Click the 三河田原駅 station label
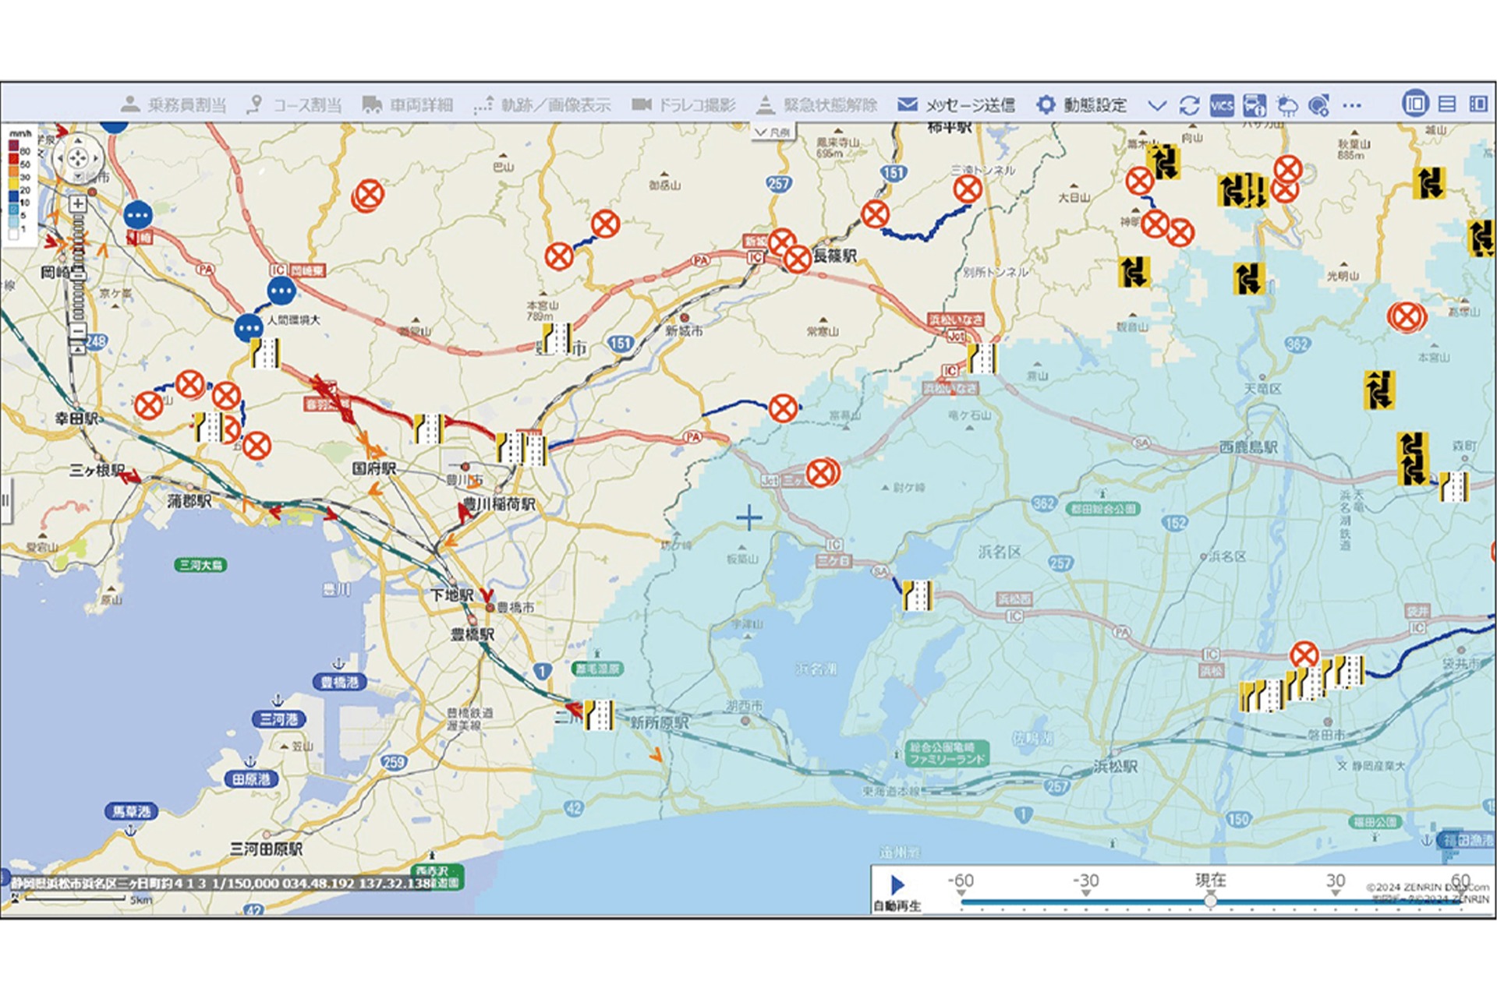The height and width of the screenshot is (999, 1497). click(x=266, y=849)
